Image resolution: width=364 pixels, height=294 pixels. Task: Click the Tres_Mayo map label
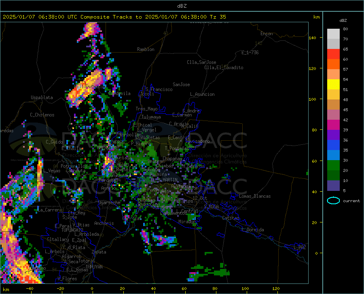[x=146, y=109]
